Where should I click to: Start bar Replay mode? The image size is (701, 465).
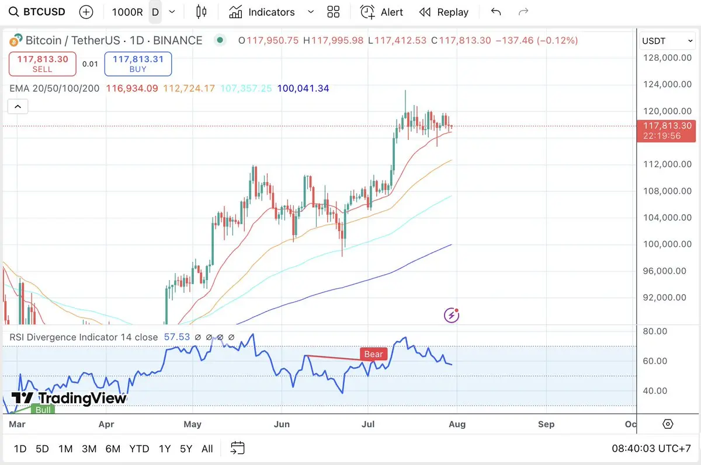pyautogui.click(x=444, y=12)
